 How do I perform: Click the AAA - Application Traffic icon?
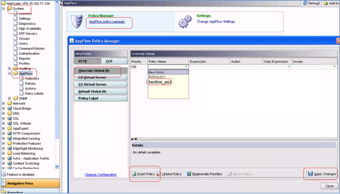pos(9,158)
